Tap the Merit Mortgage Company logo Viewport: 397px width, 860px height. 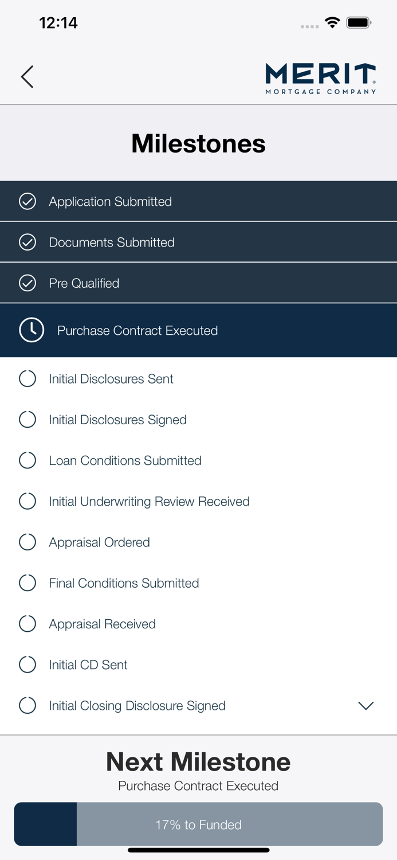point(320,76)
